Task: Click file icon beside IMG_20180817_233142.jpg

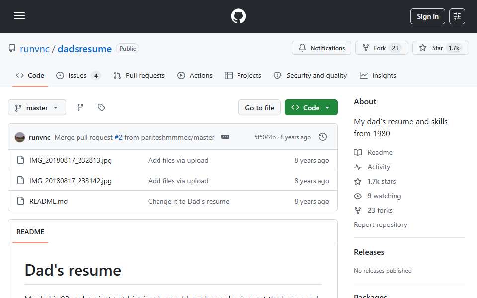Action: tap(20, 181)
